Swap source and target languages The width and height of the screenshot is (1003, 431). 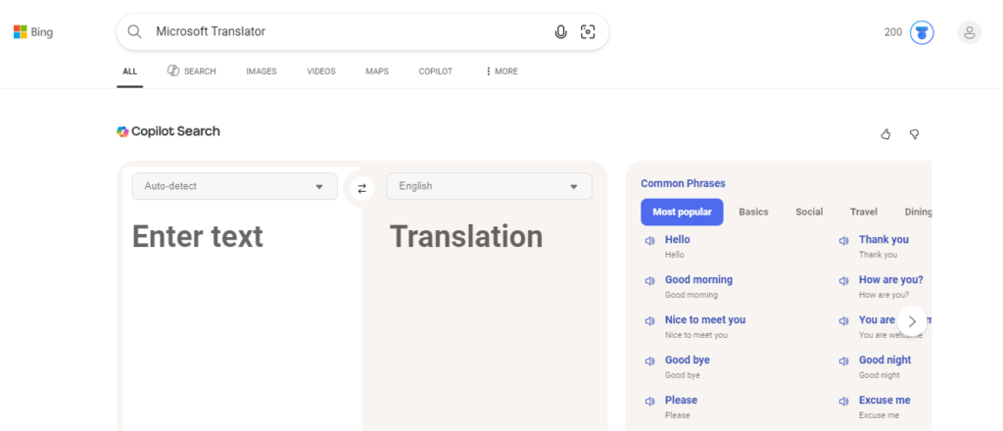[x=362, y=188]
